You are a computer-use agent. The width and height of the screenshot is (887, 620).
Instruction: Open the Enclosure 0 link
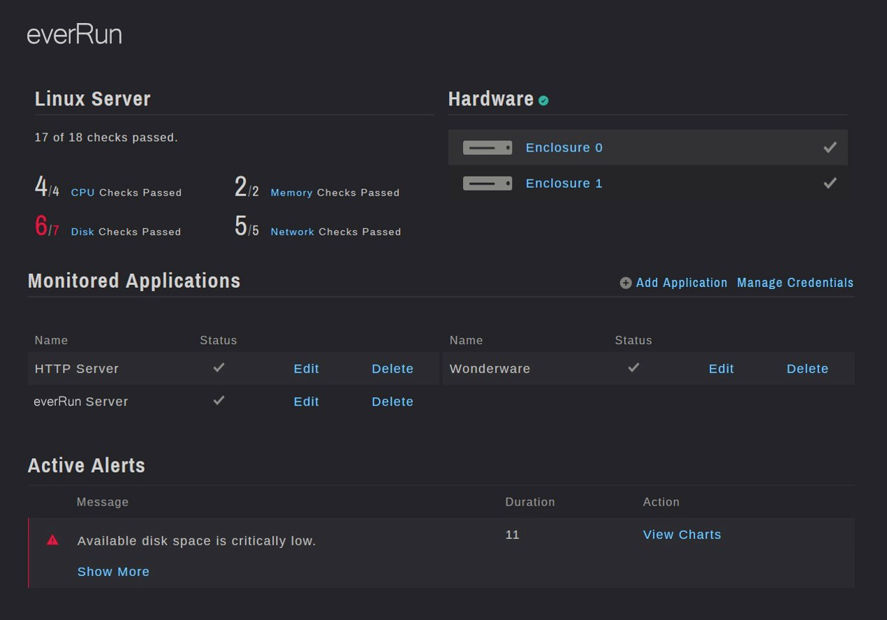coord(564,147)
